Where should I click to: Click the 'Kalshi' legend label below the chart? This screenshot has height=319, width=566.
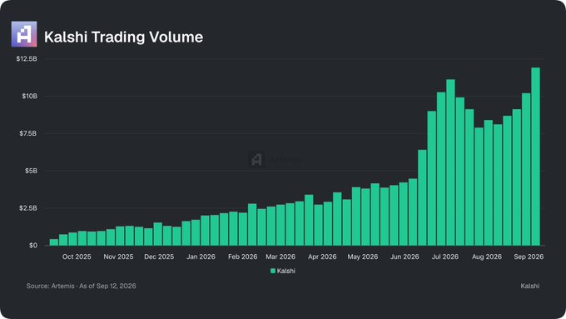coord(285,271)
